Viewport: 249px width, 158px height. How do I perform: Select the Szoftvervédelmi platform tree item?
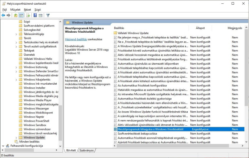click(x=39, y=26)
